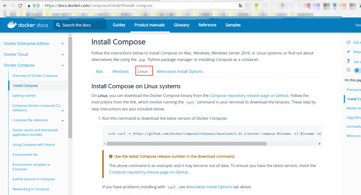361x195 pixels.
Task: Click the browser back arrow
Action: coord(5,6)
